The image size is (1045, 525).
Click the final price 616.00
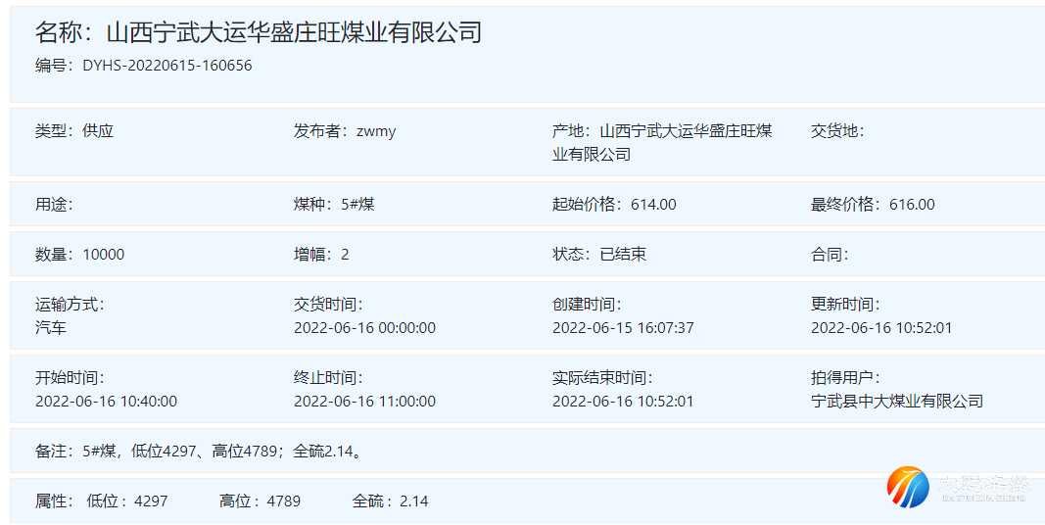912,204
